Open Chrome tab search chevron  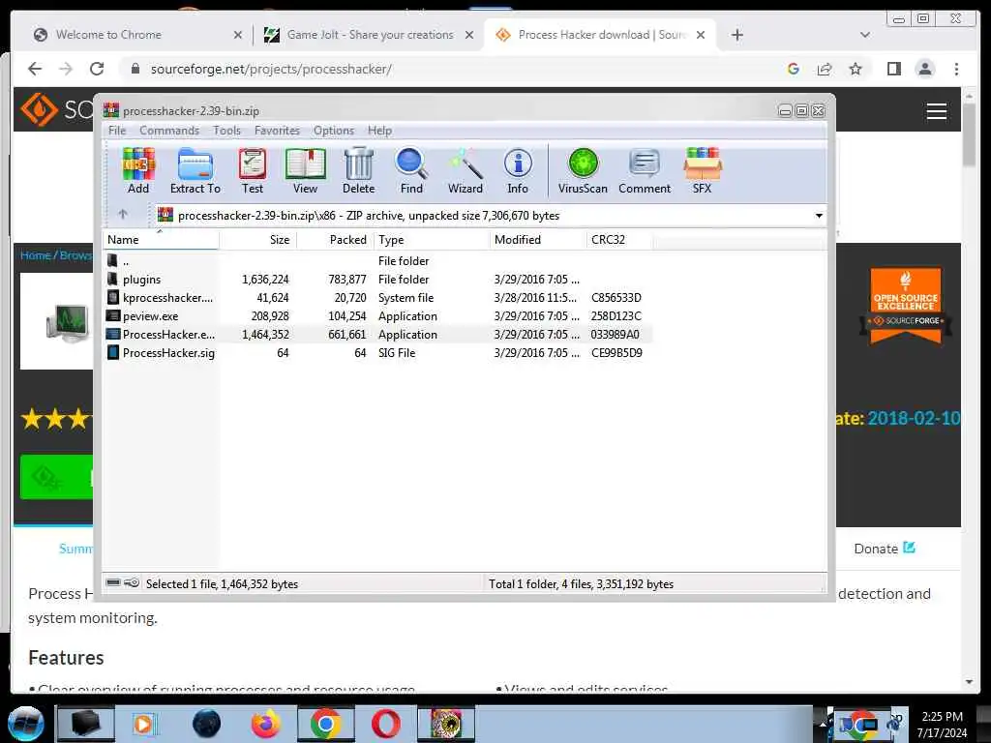(x=865, y=35)
